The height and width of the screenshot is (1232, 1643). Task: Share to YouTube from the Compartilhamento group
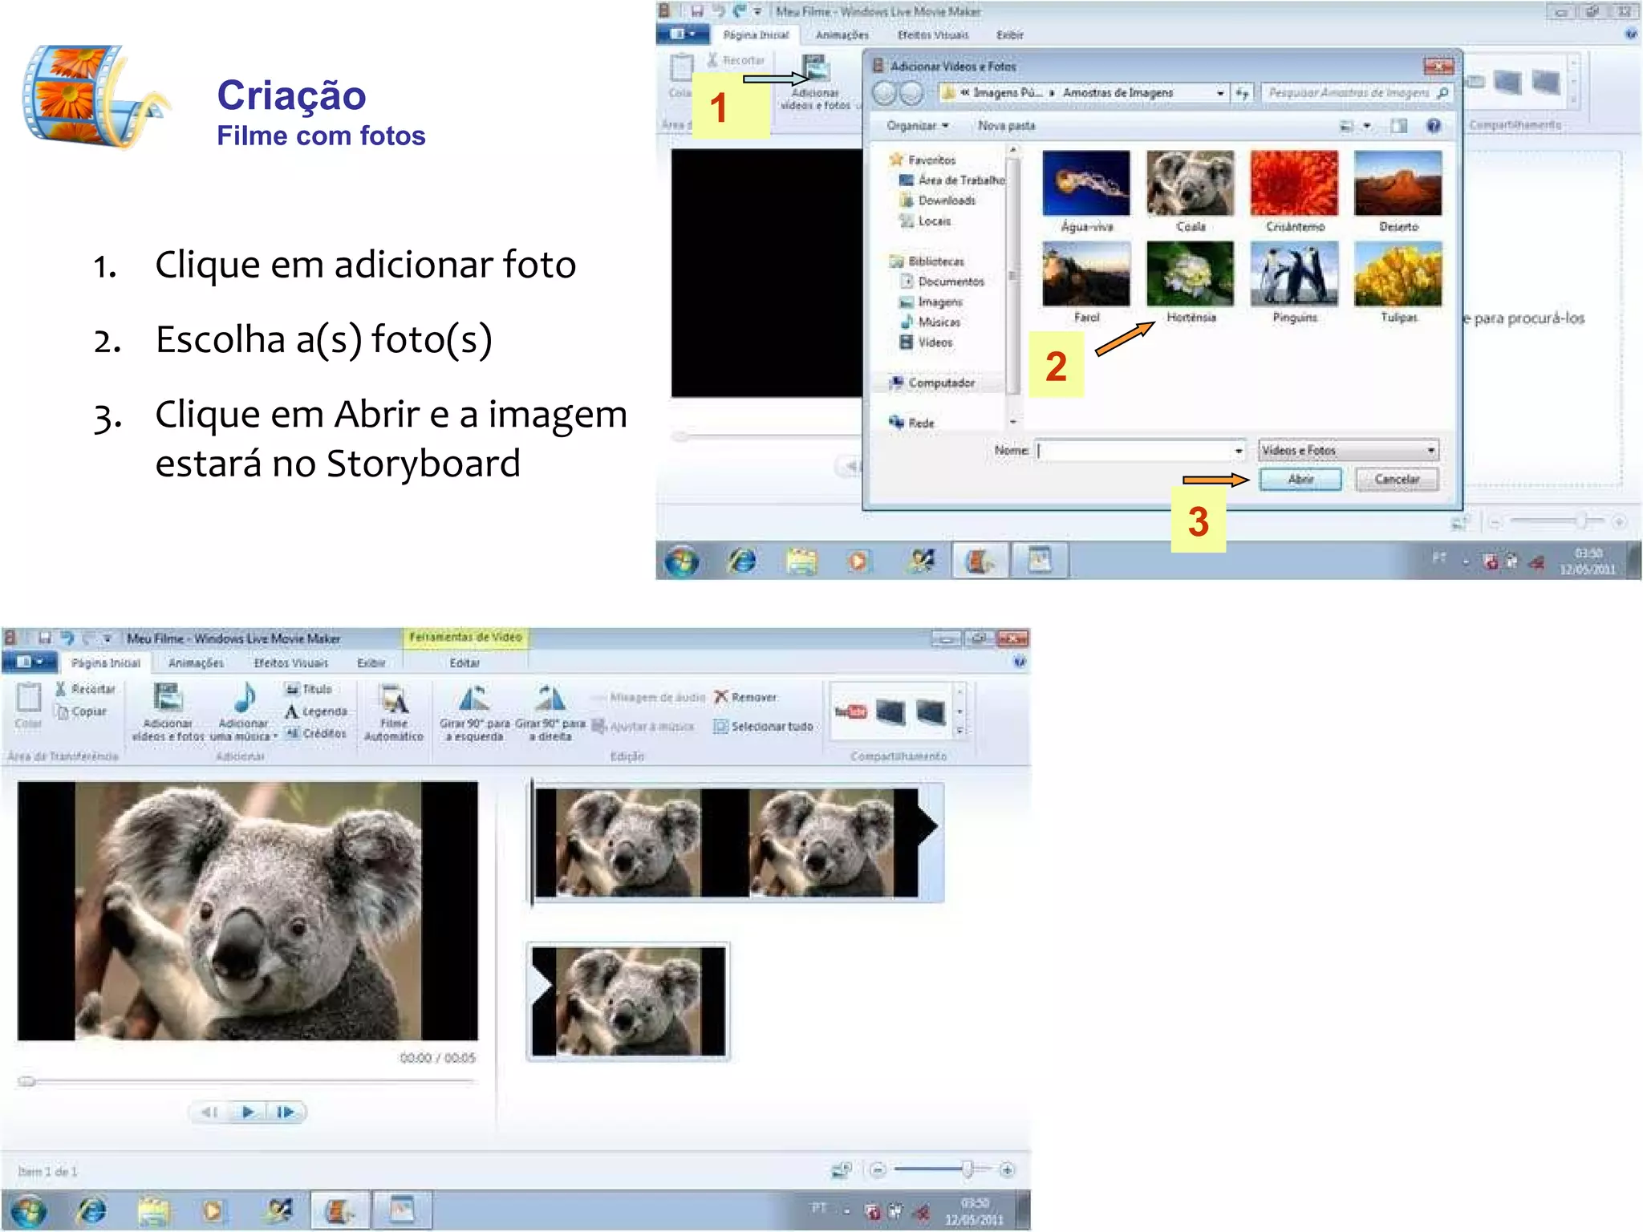[851, 711]
